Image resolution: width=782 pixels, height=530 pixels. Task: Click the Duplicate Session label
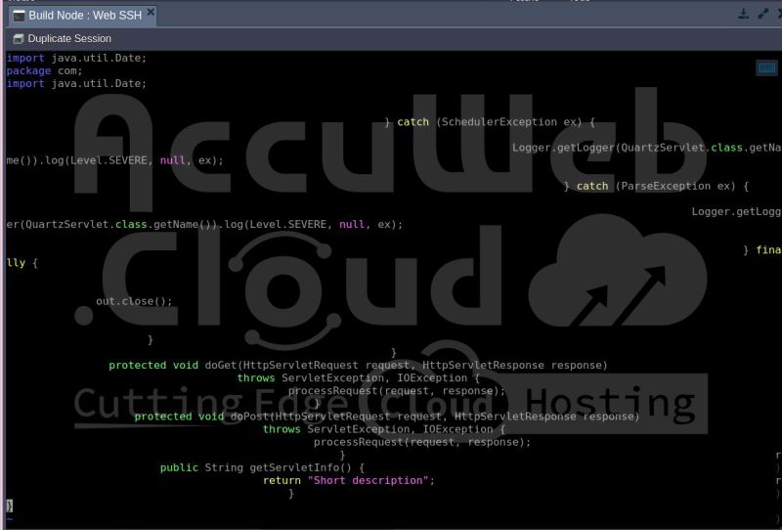69,38
